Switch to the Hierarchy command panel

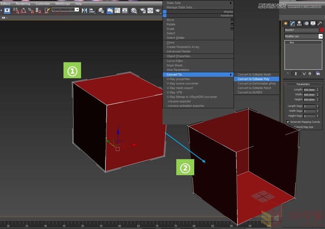299,23
